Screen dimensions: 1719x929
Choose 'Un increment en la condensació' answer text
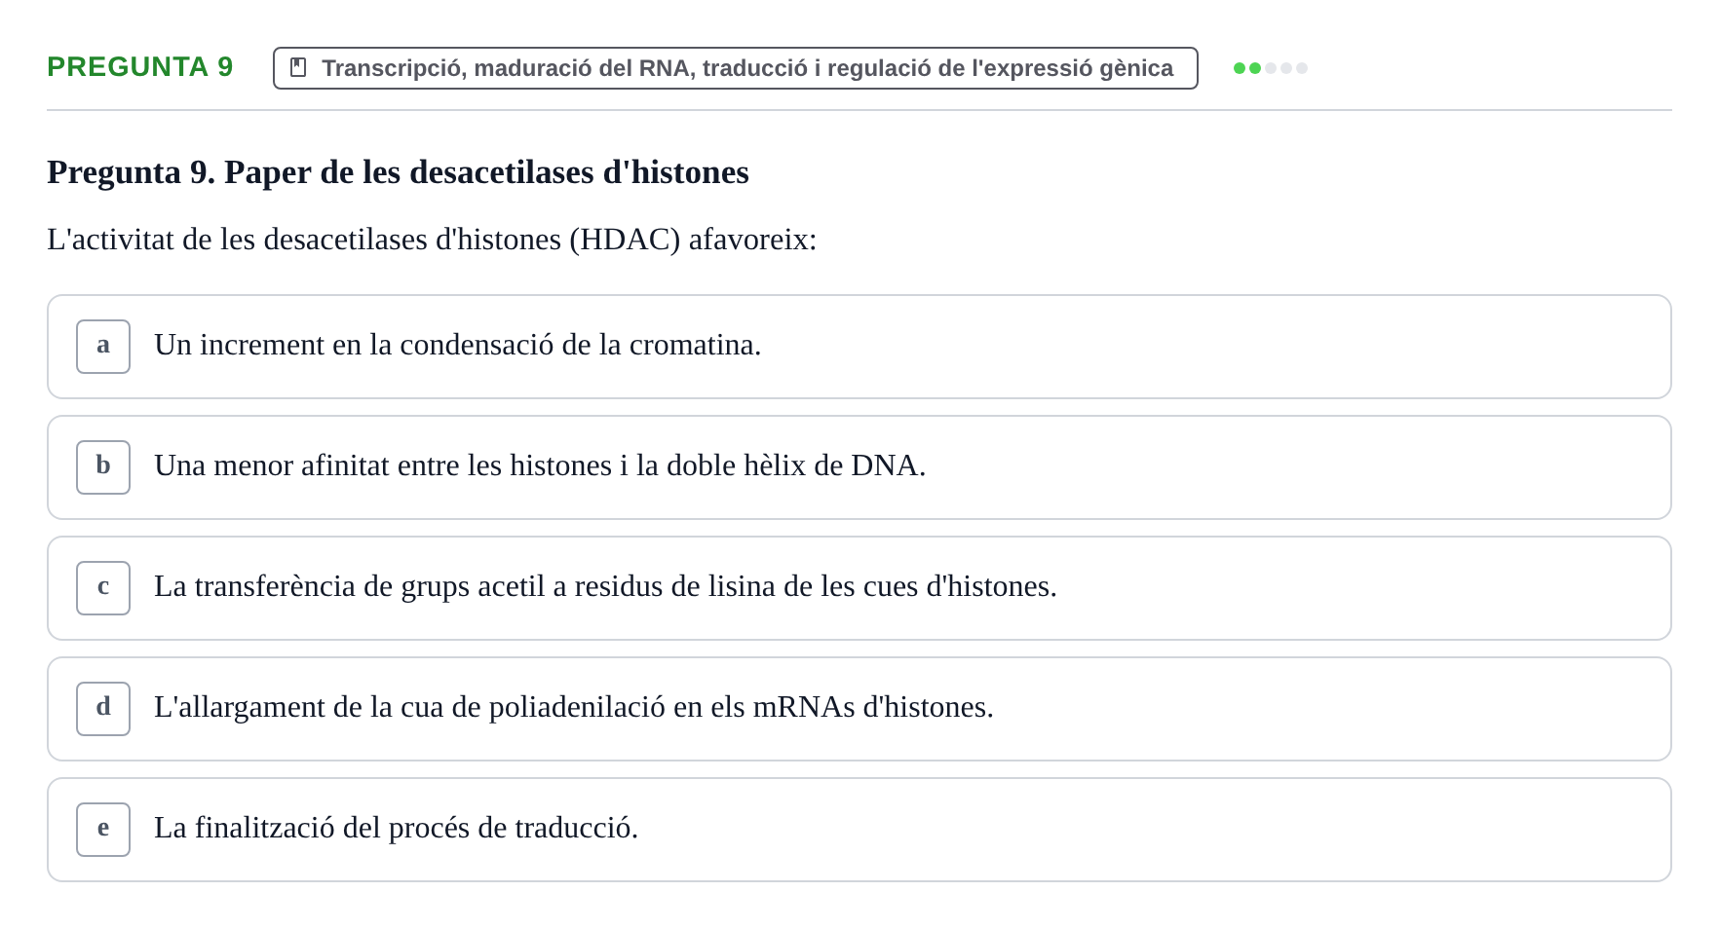pyautogui.click(x=458, y=345)
